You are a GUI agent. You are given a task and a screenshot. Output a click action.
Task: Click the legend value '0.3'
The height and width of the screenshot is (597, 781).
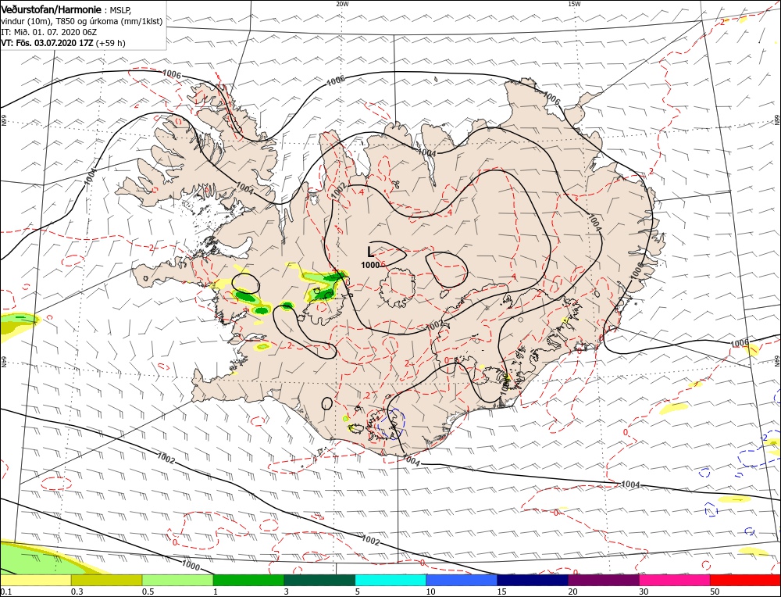tap(76, 592)
